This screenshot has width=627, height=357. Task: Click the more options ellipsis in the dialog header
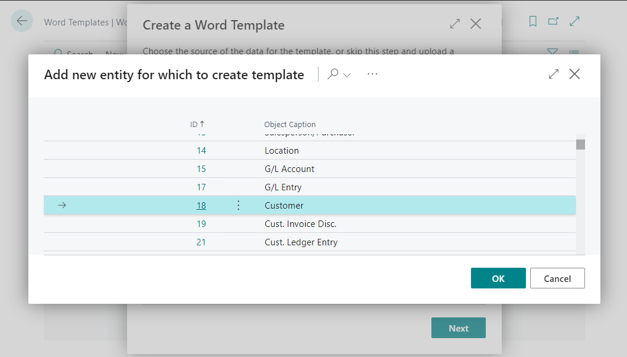point(372,74)
